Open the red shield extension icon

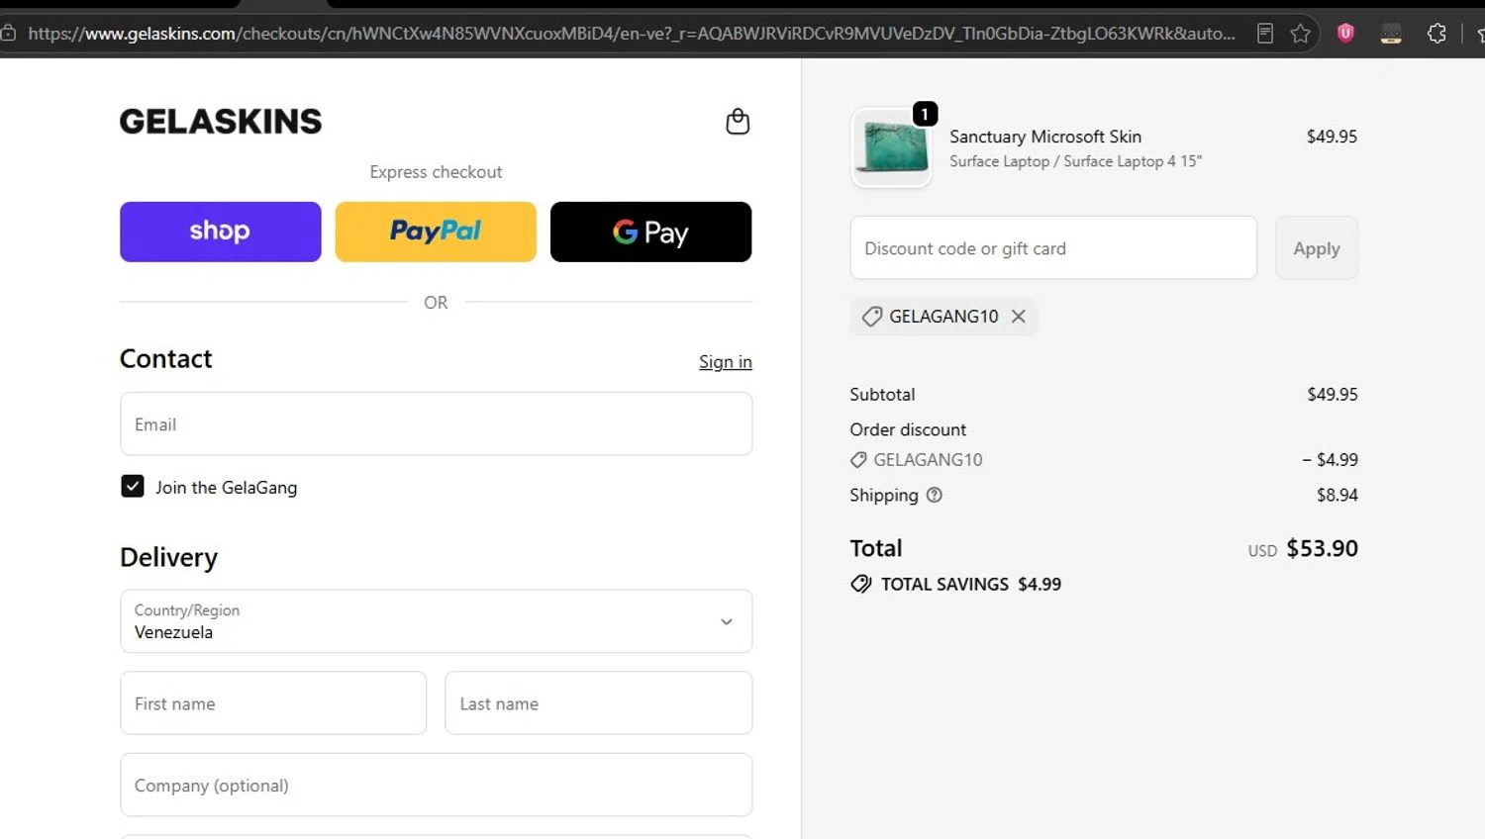pos(1345,33)
